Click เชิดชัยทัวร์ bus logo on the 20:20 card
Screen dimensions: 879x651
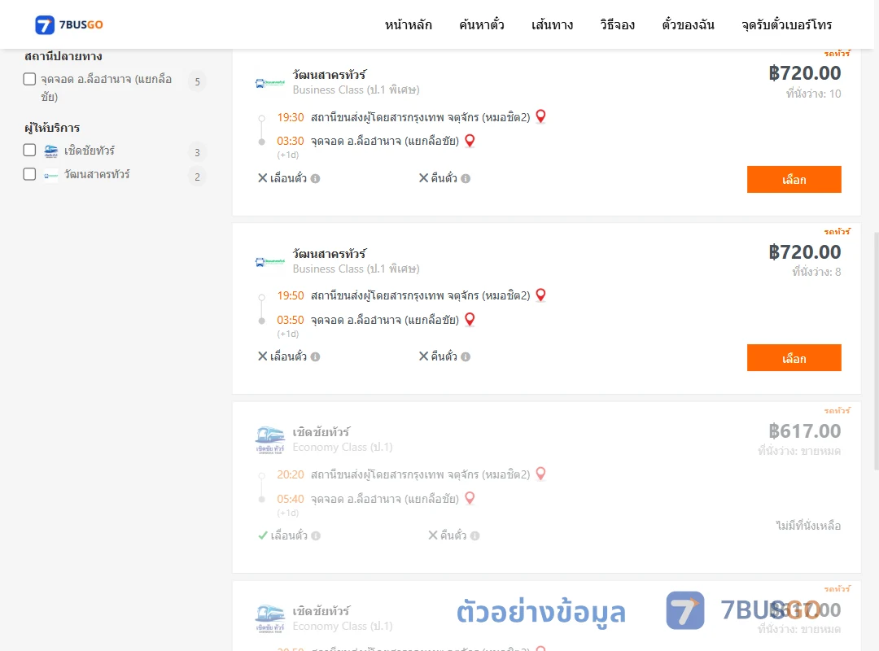click(270, 439)
